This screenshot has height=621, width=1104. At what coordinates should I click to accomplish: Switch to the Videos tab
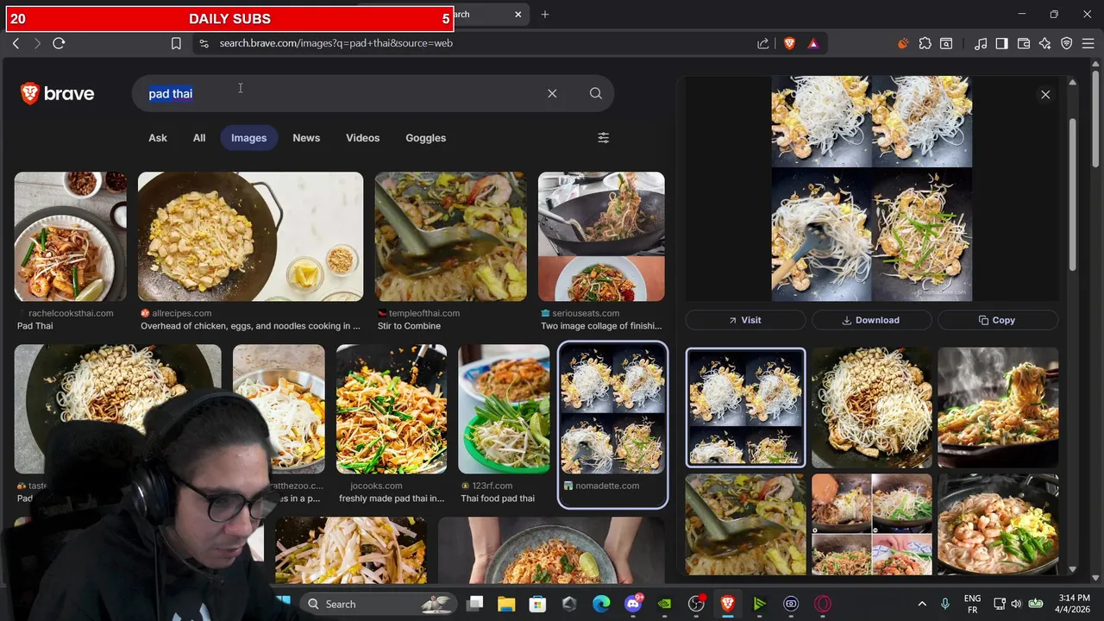click(x=362, y=138)
